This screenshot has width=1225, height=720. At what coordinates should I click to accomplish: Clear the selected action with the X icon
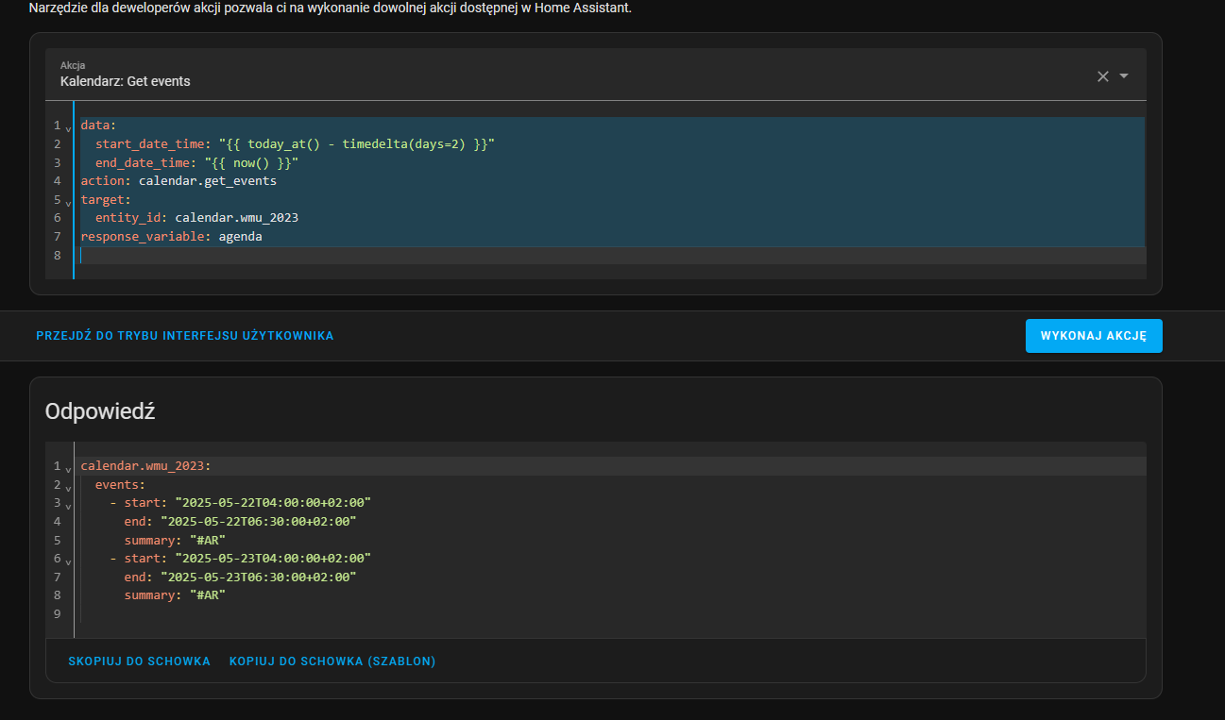pyautogui.click(x=1102, y=76)
